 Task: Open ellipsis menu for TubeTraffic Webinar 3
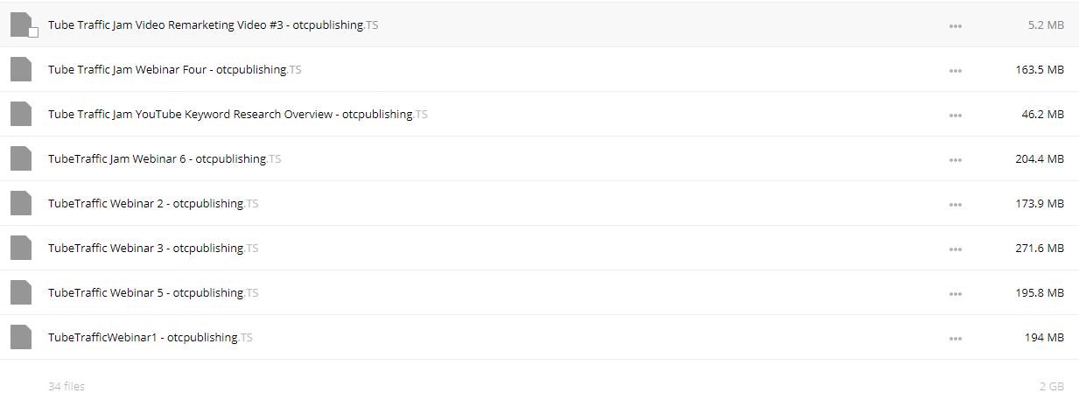[956, 249]
